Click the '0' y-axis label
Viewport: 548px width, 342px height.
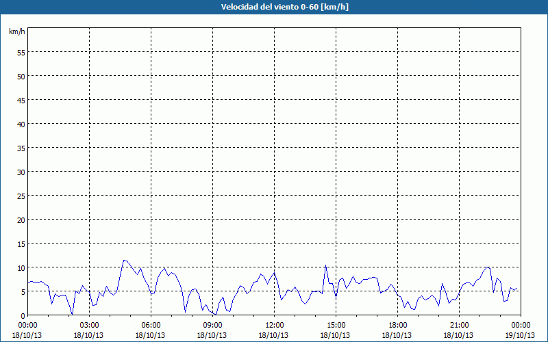click(23, 316)
